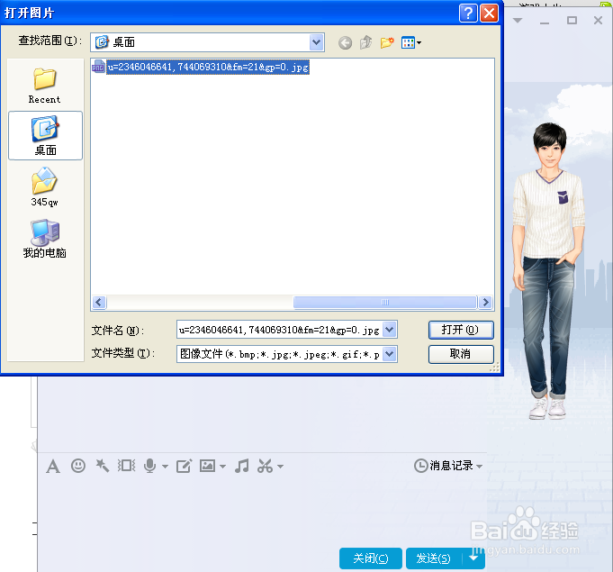Screen dimensions: 613x572
Task: Click the QQ show avatar figure
Action: (549, 271)
